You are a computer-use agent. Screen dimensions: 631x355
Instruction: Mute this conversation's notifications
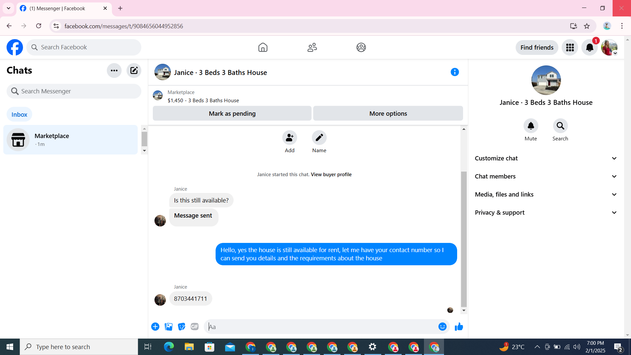click(x=530, y=126)
